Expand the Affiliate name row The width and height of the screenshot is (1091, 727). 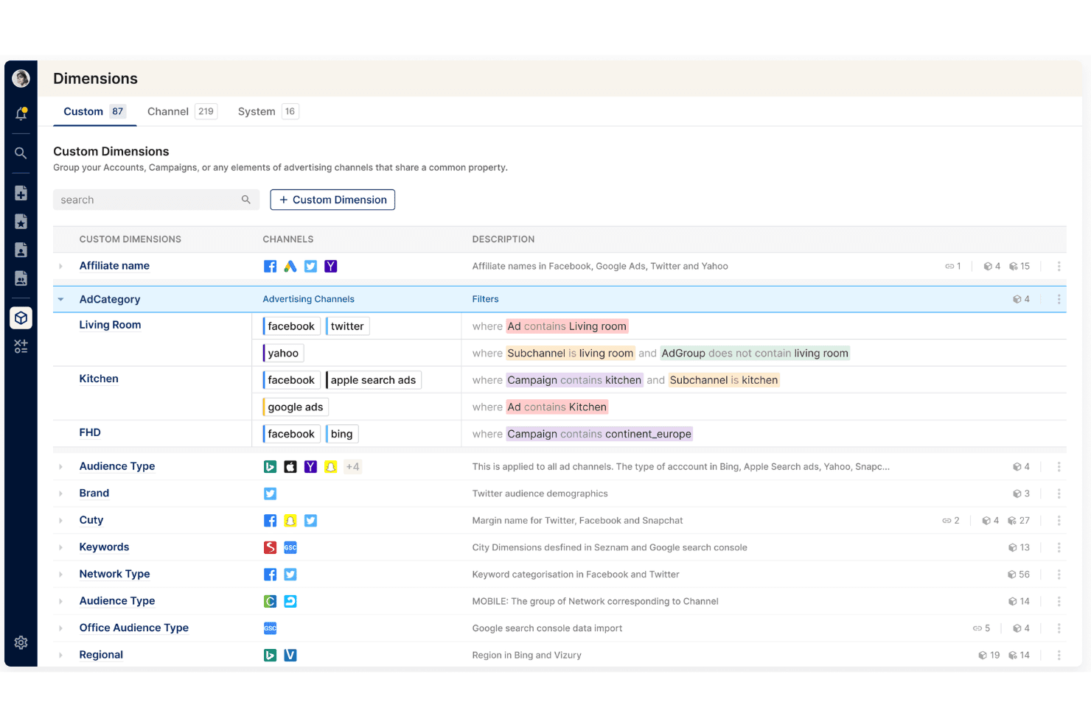click(x=61, y=267)
